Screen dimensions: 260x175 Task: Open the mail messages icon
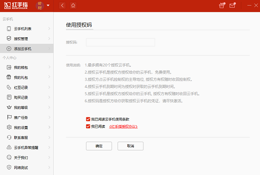click(232, 5)
